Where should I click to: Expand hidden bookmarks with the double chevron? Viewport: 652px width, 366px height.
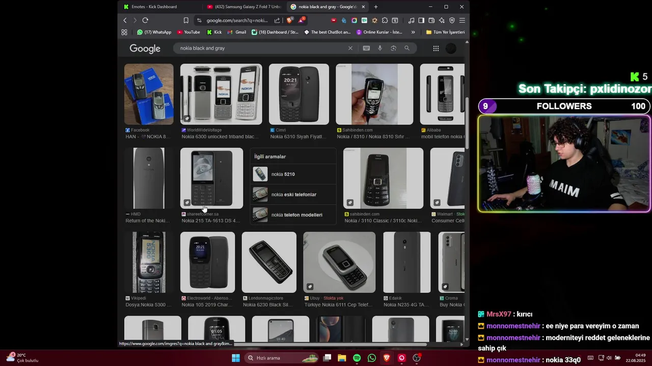point(413,32)
